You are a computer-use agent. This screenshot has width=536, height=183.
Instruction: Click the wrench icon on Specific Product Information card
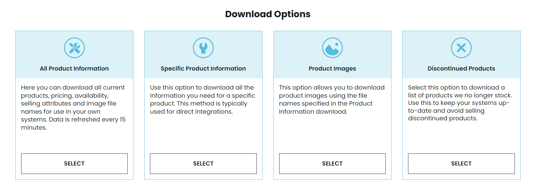point(203,48)
